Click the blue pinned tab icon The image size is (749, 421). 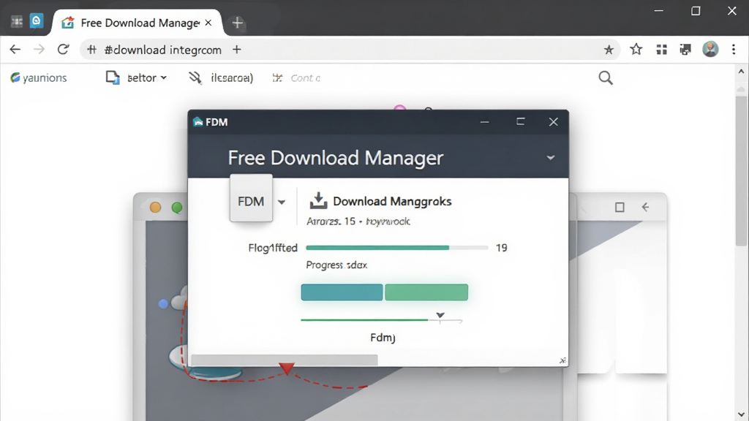(x=37, y=21)
